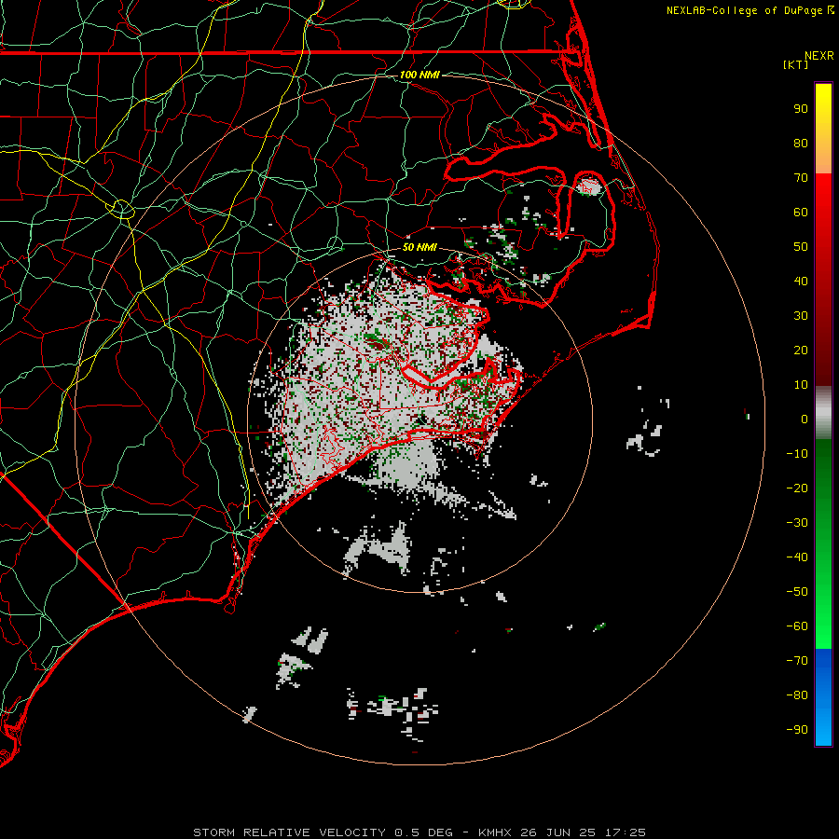Click the 0 value on the velocity scale
This screenshot has width=839, height=839.
[805, 419]
